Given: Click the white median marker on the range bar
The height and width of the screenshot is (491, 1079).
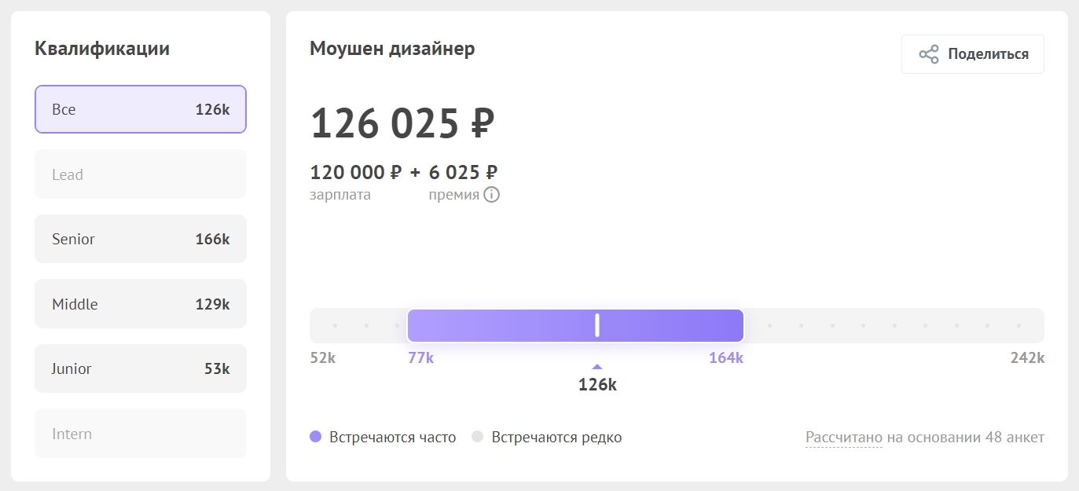Looking at the screenshot, I should coord(597,325).
